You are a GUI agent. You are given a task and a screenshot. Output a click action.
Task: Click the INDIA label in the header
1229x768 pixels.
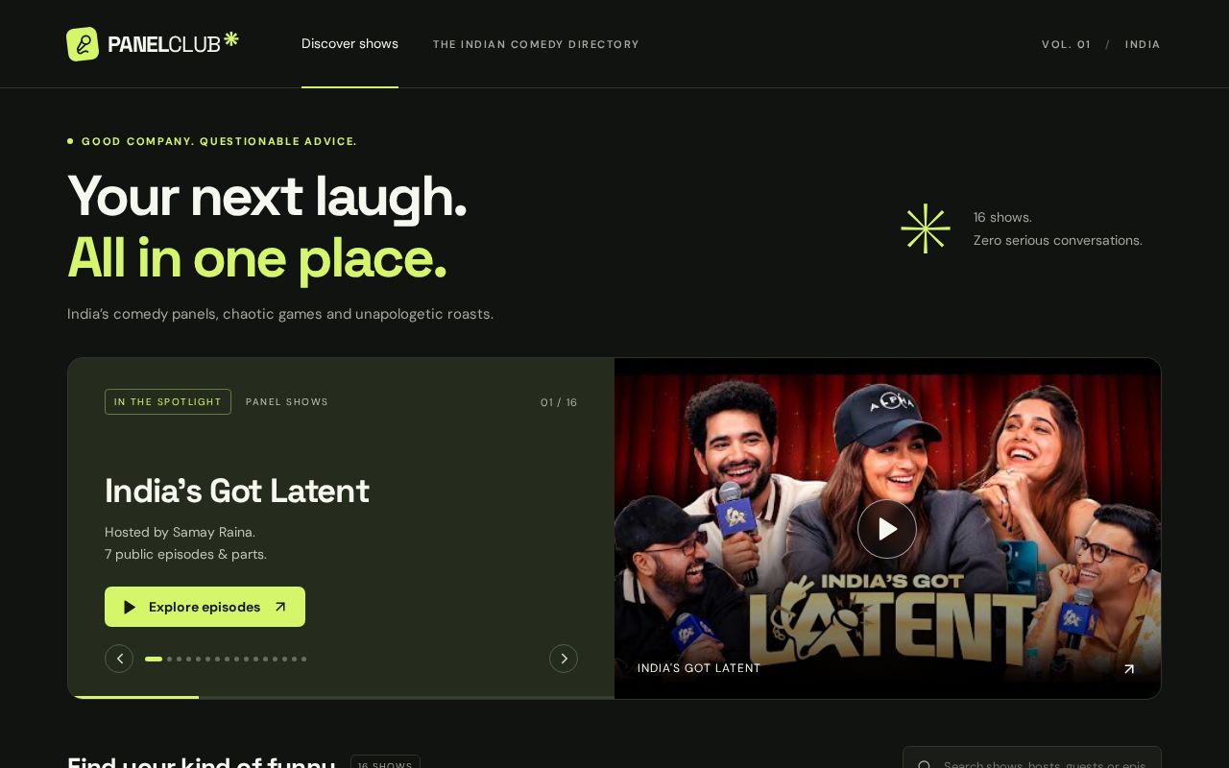point(1143,44)
